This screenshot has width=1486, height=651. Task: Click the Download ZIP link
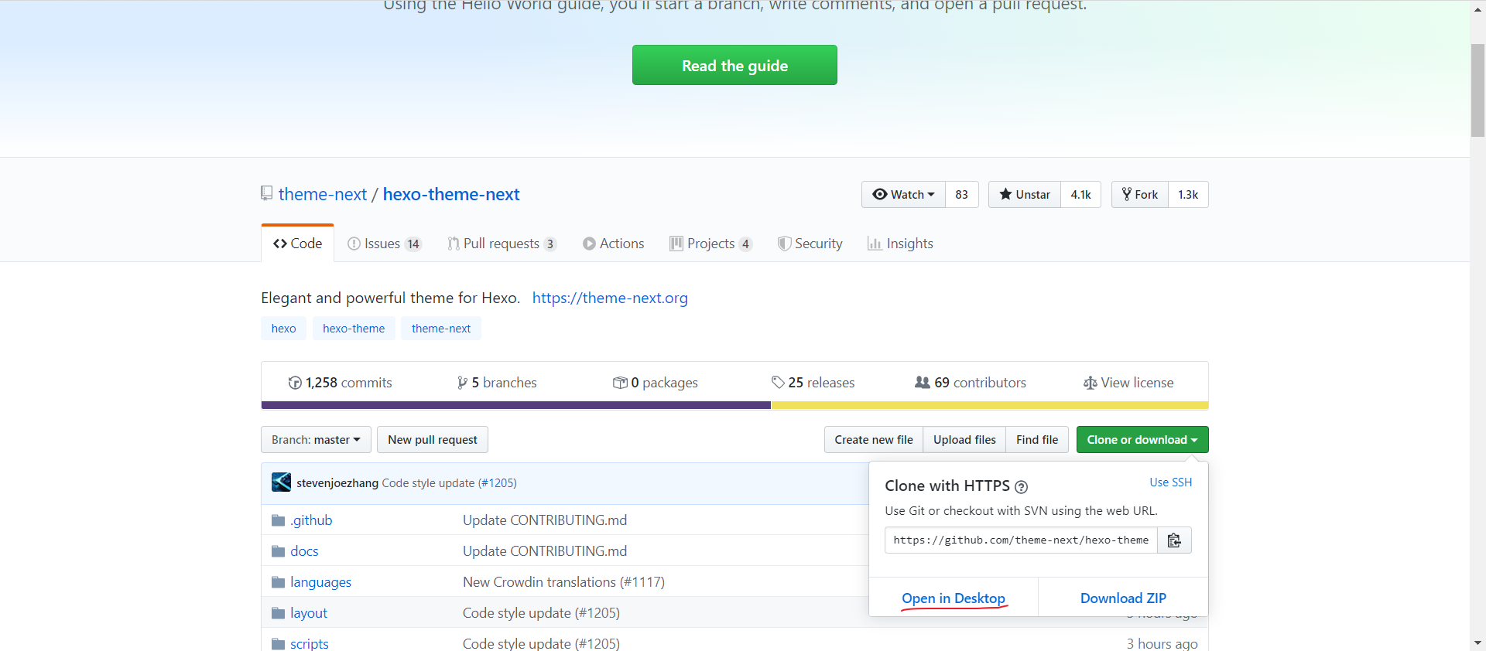tap(1122, 598)
